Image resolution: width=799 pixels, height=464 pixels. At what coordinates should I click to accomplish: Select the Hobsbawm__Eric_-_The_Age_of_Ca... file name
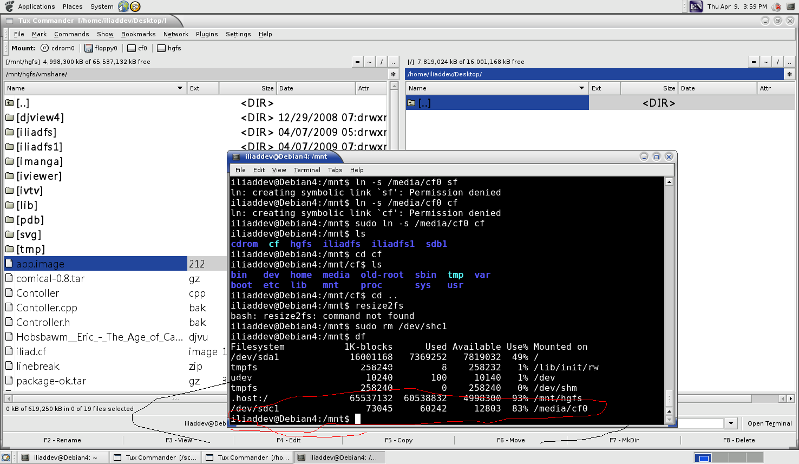pos(100,337)
